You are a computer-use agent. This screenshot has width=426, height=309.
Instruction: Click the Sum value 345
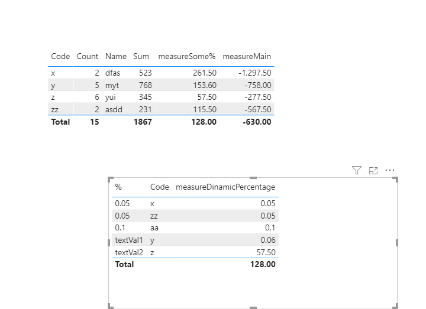[146, 97]
